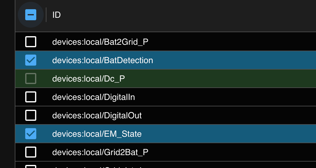The width and height of the screenshot is (316, 168).
Task: Choose the devices:local/DigitalOut row text
Action: click(x=97, y=115)
